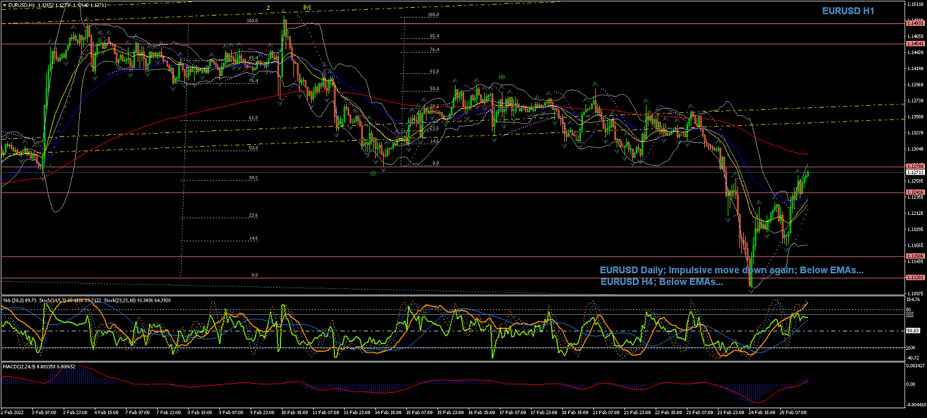Select the "EURUSD H4; Below EMAs..." note
This screenshot has height=418, width=927.
pyautogui.click(x=661, y=282)
